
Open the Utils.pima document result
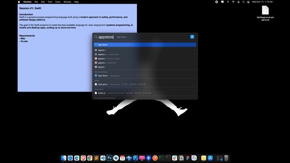click(x=145, y=84)
